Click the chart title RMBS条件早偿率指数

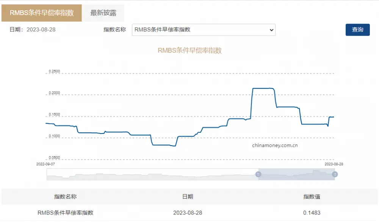coord(190,50)
